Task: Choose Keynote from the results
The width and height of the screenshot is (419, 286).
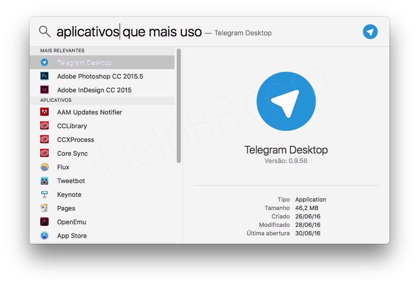Action: pyautogui.click(x=102, y=194)
